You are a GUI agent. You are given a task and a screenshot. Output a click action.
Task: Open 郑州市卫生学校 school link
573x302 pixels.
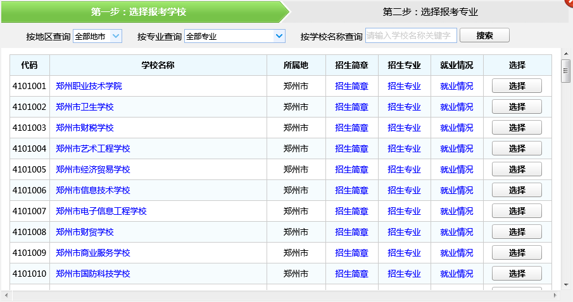coord(84,107)
